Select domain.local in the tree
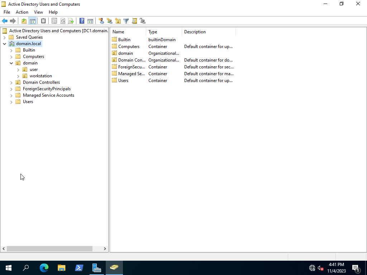Screen dimensions: 367x275 point(28,44)
